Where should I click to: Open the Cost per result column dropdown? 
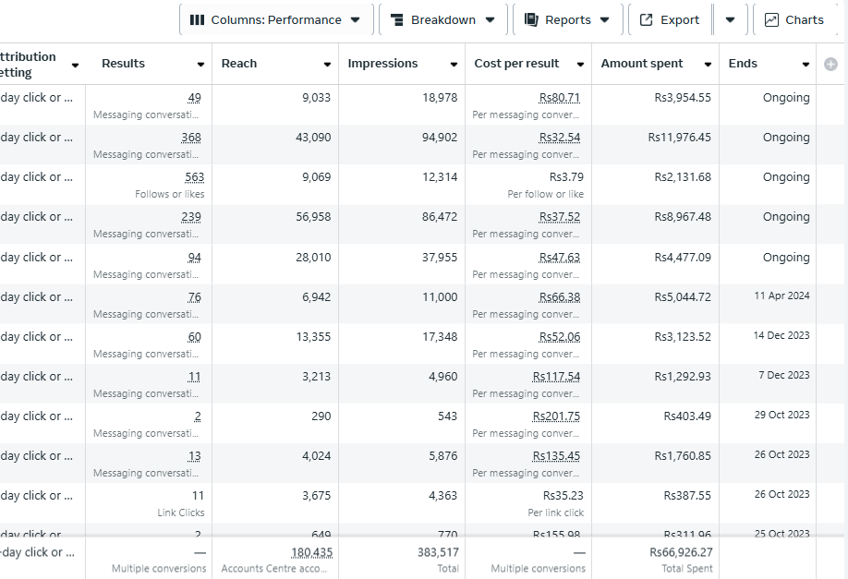pyautogui.click(x=580, y=65)
